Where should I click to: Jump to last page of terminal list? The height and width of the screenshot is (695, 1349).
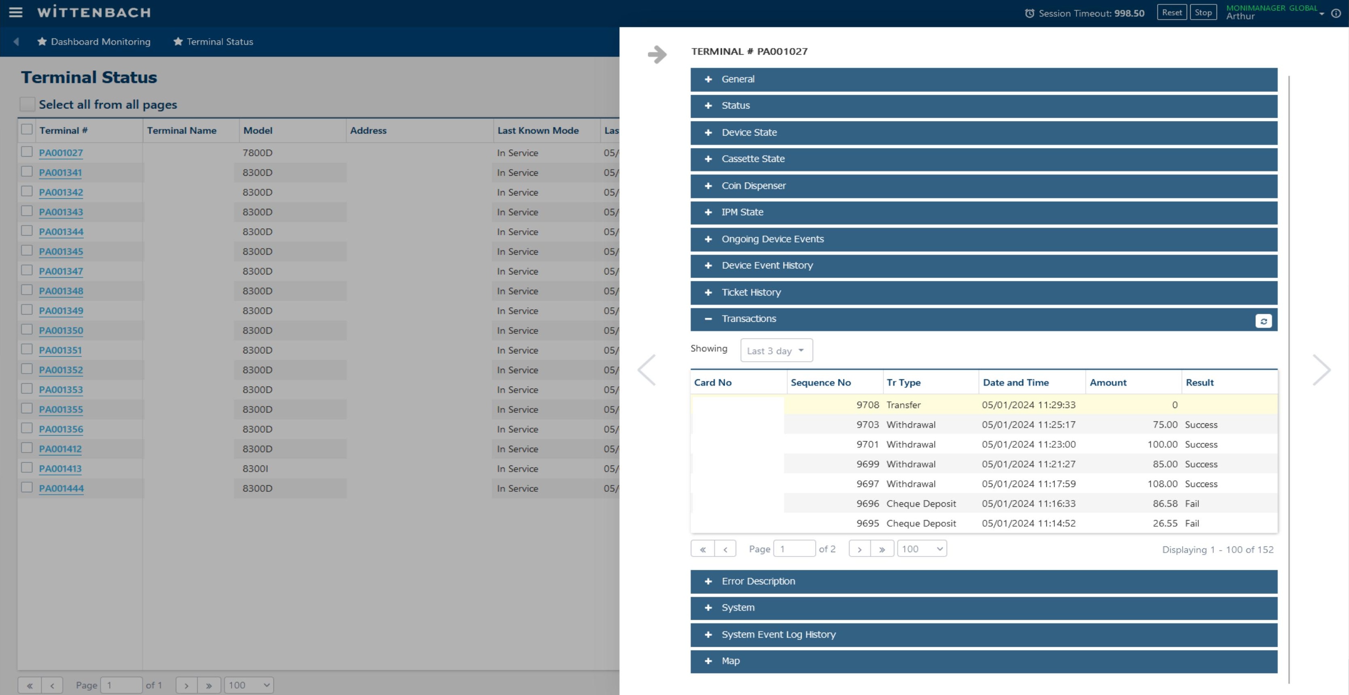pos(209,685)
